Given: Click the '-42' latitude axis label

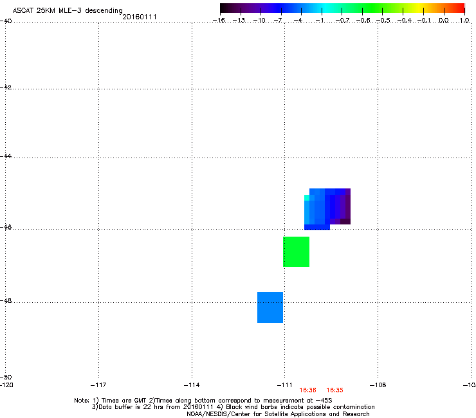Looking at the screenshot, I should [x=6, y=87].
